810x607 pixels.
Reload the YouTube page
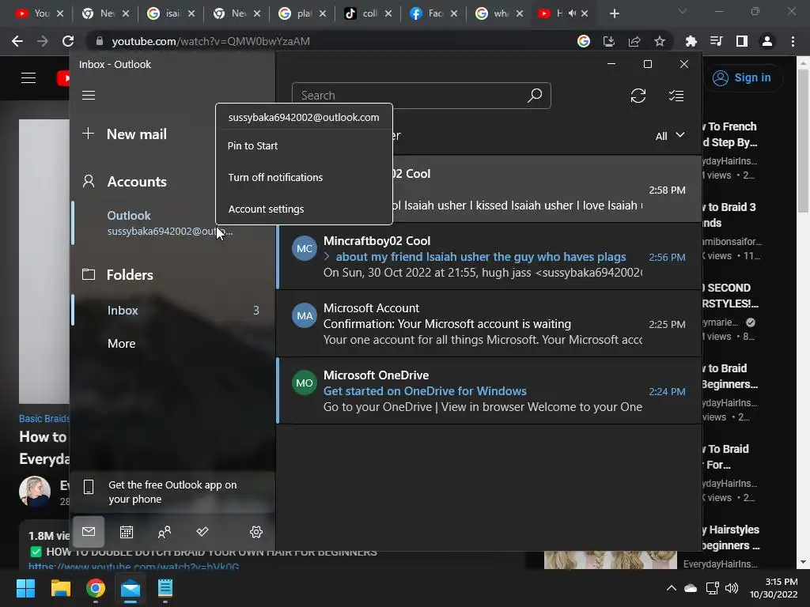tap(68, 41)
